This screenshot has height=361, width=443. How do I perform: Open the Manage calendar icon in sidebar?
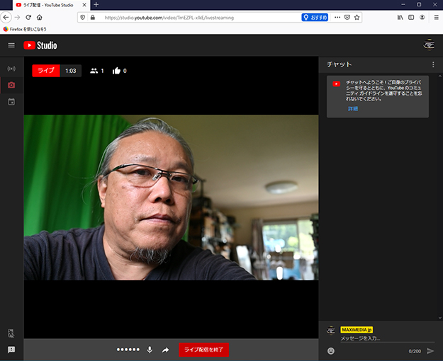11,102
